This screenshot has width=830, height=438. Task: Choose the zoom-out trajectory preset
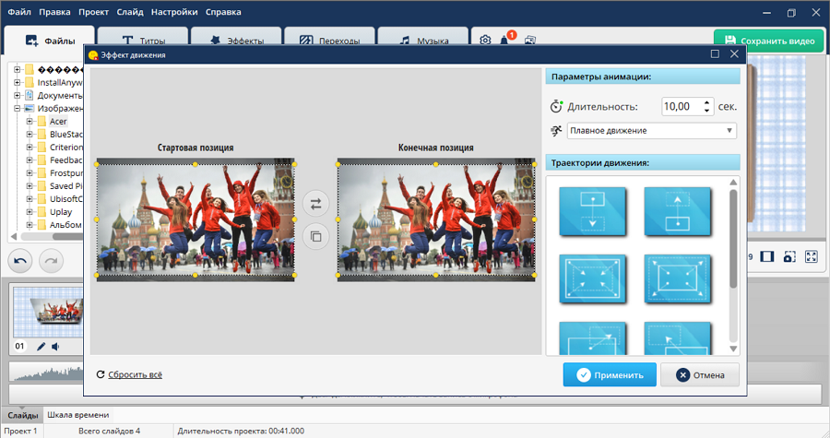coord(676,278)
